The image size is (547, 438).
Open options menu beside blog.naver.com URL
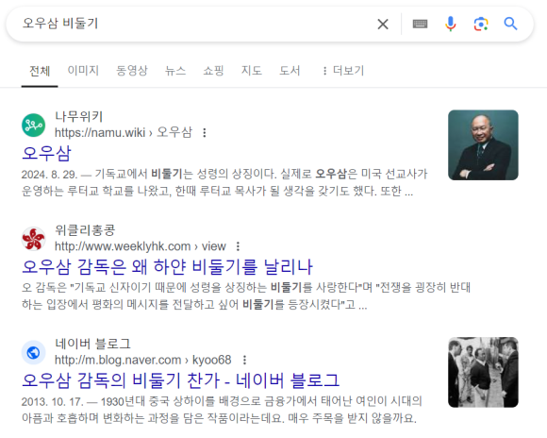tap(244, 360)
